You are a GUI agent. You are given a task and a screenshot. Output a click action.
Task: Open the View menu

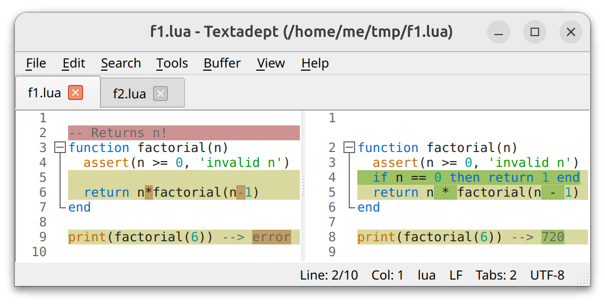point(271,63)
